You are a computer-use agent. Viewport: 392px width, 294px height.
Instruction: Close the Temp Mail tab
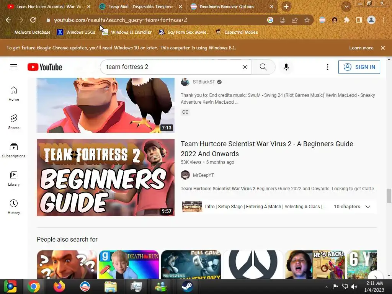coord(180,7)
